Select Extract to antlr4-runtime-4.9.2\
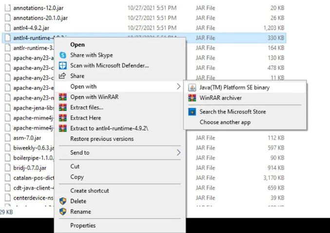 point(120,128)
